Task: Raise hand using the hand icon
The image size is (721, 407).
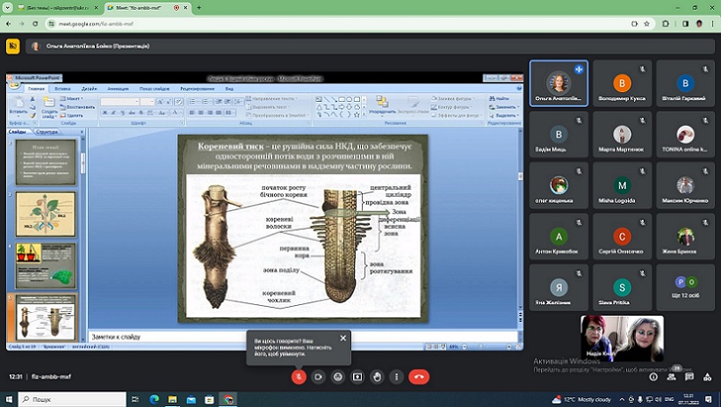Action: click(x=377, y=377)
